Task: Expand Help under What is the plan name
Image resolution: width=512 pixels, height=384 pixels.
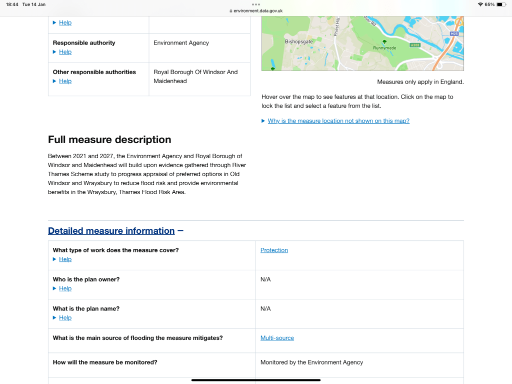Action: [65, 318]
